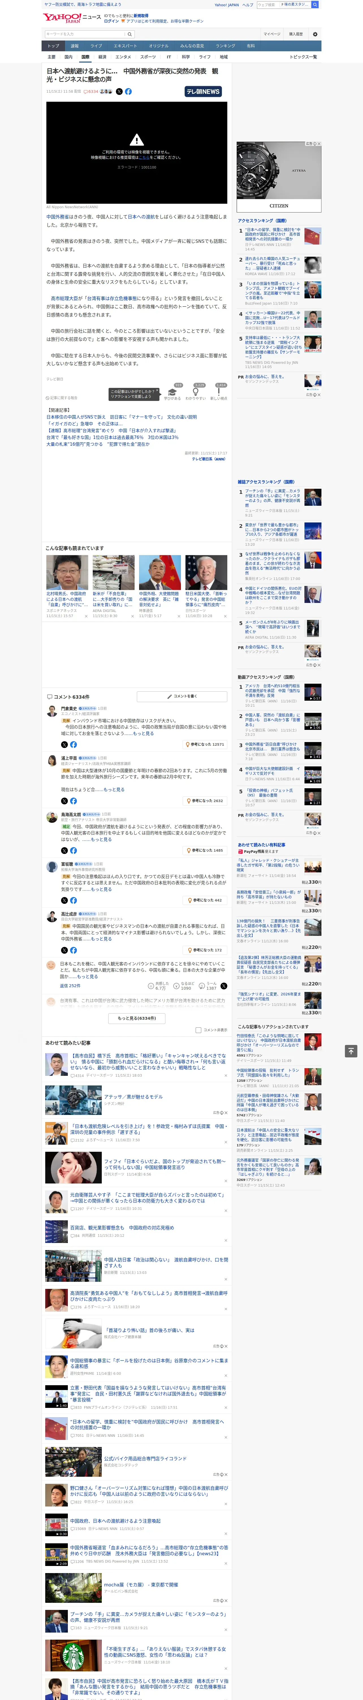Click the search magnifier icon beside keyword field
363x1700 pixels.
click(130, 34)
